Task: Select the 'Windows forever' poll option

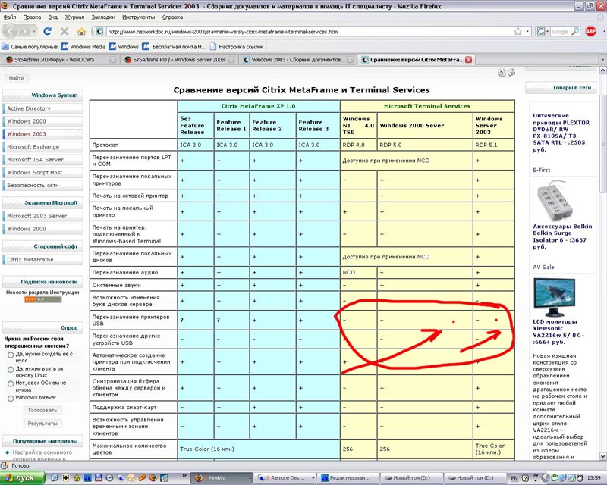Action: [11, 398]
